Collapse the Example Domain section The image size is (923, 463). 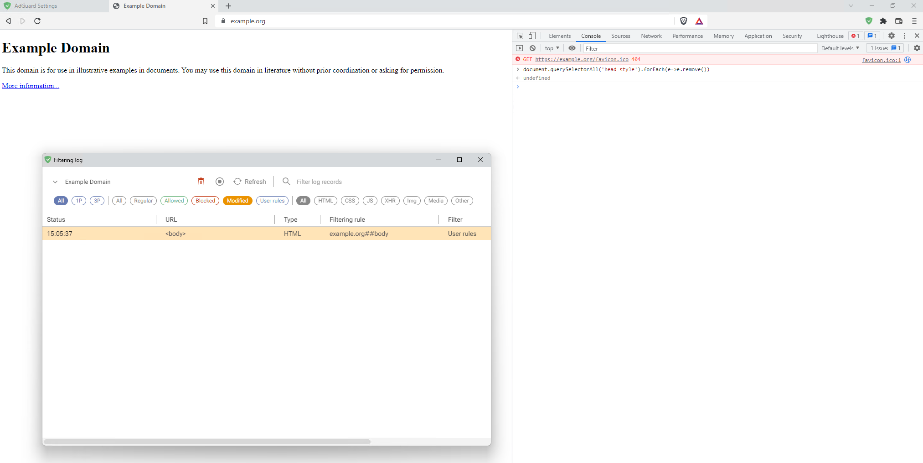pos(55,182)
